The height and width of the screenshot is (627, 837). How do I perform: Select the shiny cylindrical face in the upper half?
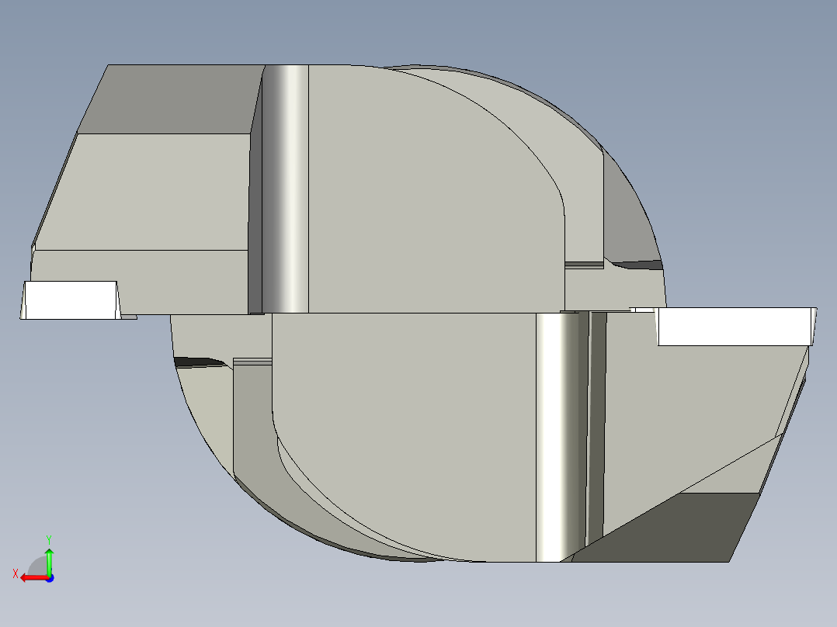tap(285, 189)
